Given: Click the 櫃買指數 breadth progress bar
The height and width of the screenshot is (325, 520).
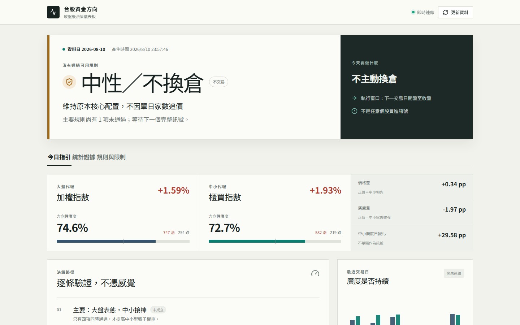Looking at the screenshot, I should point(275,241).
